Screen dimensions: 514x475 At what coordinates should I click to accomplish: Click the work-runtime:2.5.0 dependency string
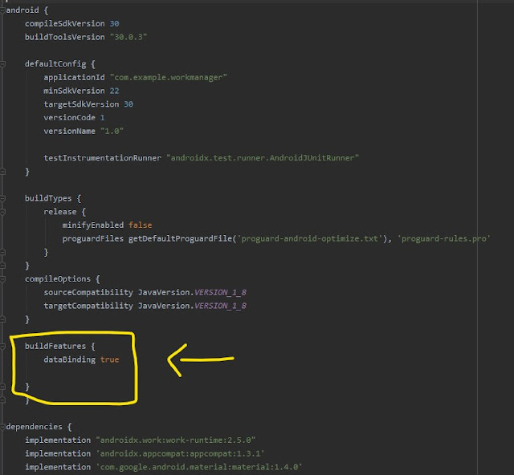(x=176, y=440)
